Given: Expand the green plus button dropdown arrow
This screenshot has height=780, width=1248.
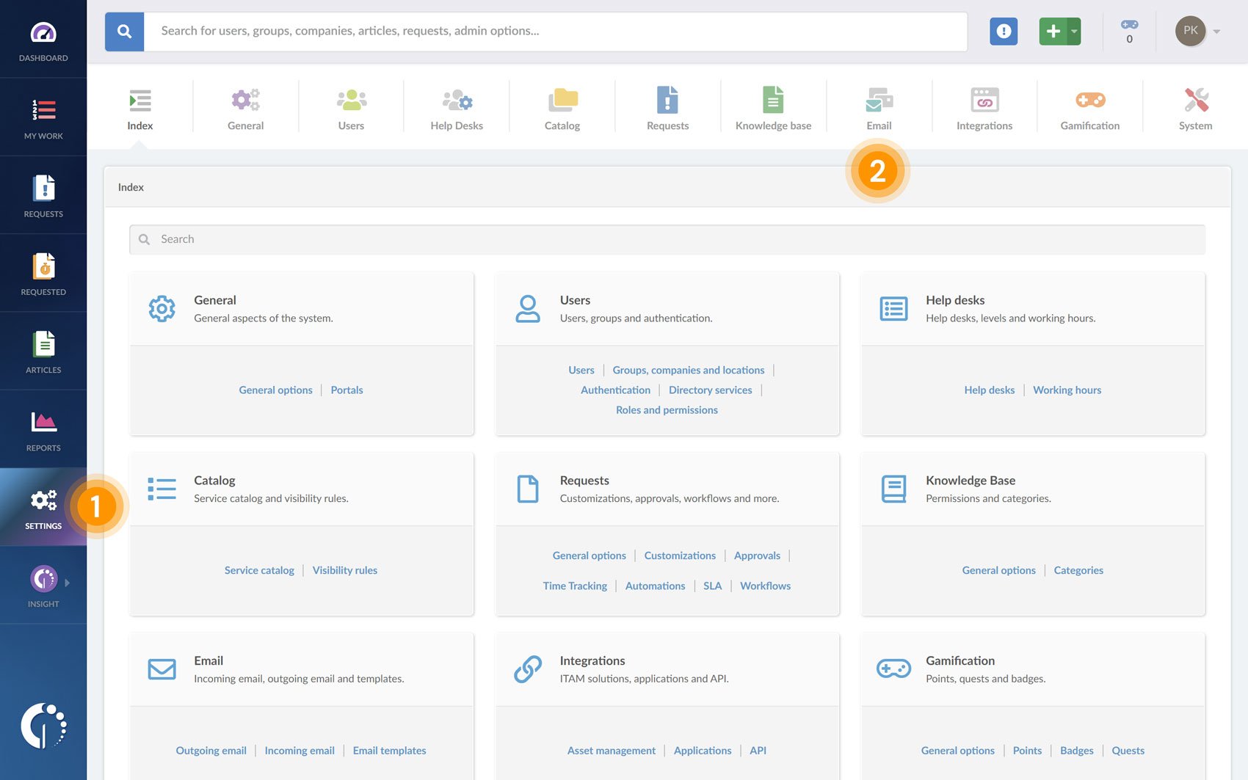Looking at the screenshot, I should point(1074,32).
